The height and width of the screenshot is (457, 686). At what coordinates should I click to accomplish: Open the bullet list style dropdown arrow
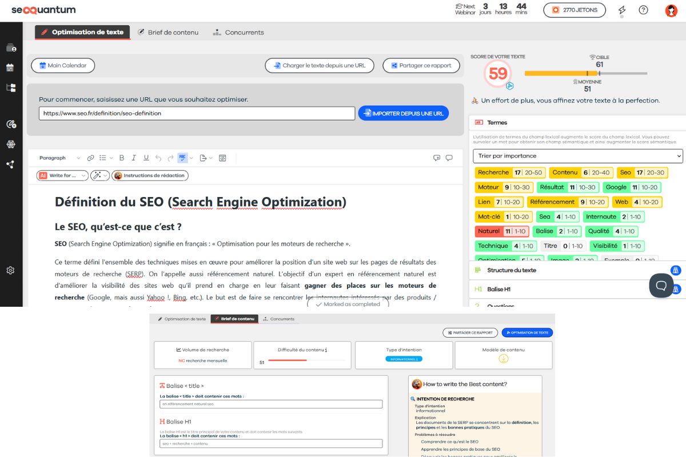tap(111, 158)
